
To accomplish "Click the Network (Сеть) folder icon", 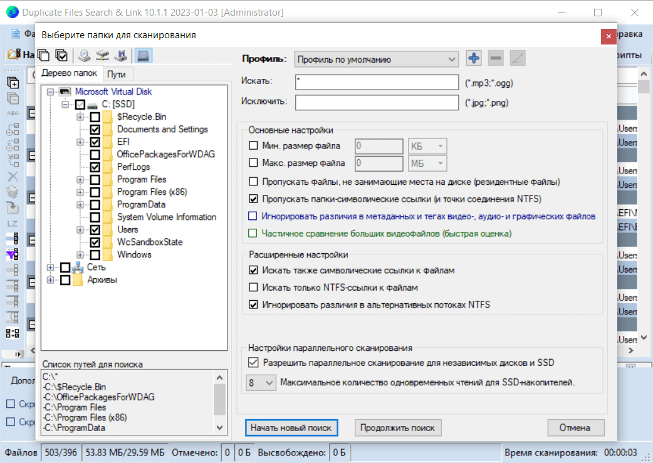I will tap(78, 268).
